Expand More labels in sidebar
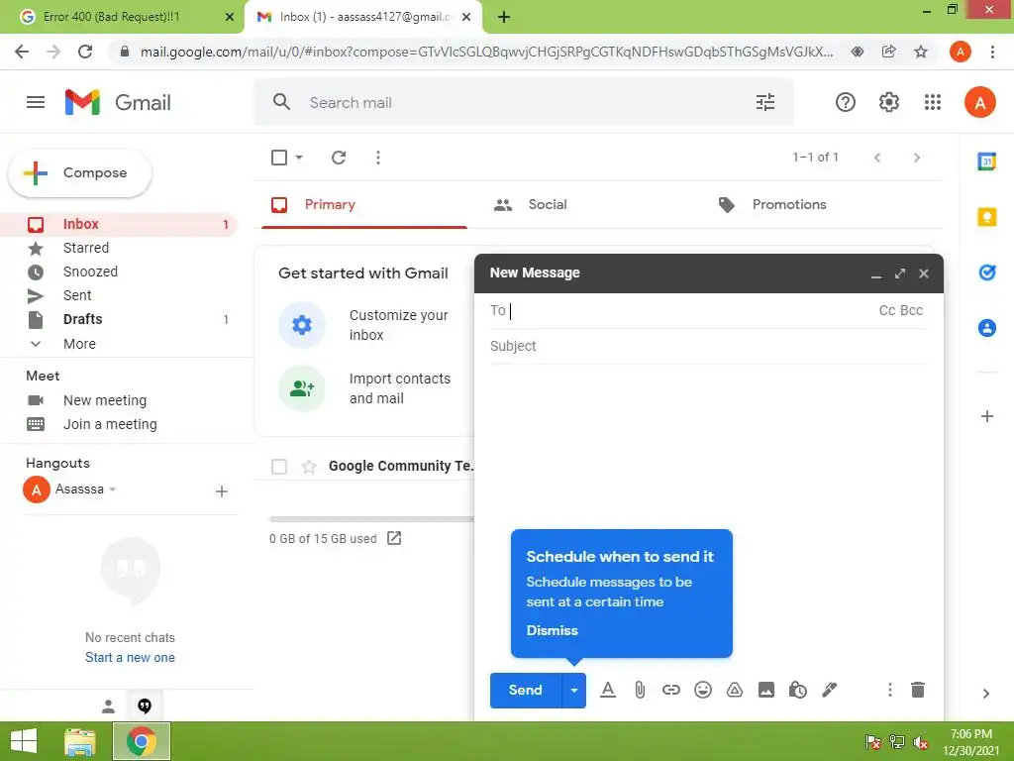This screenshot has width=1014, height=761. click(x=79, y=344)
